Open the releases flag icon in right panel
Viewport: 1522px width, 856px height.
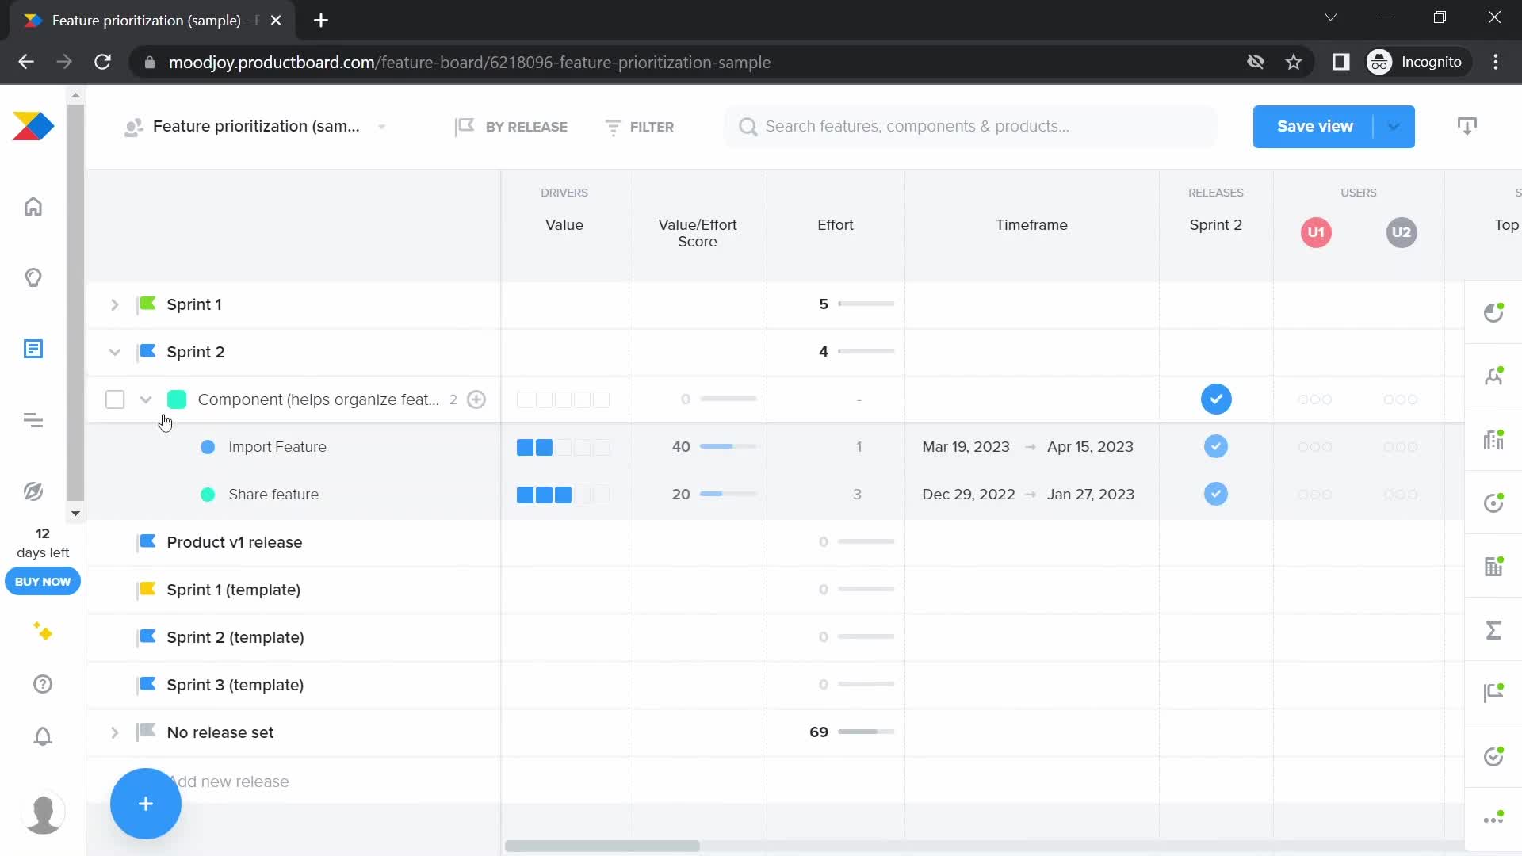(x=1493, y=693)
